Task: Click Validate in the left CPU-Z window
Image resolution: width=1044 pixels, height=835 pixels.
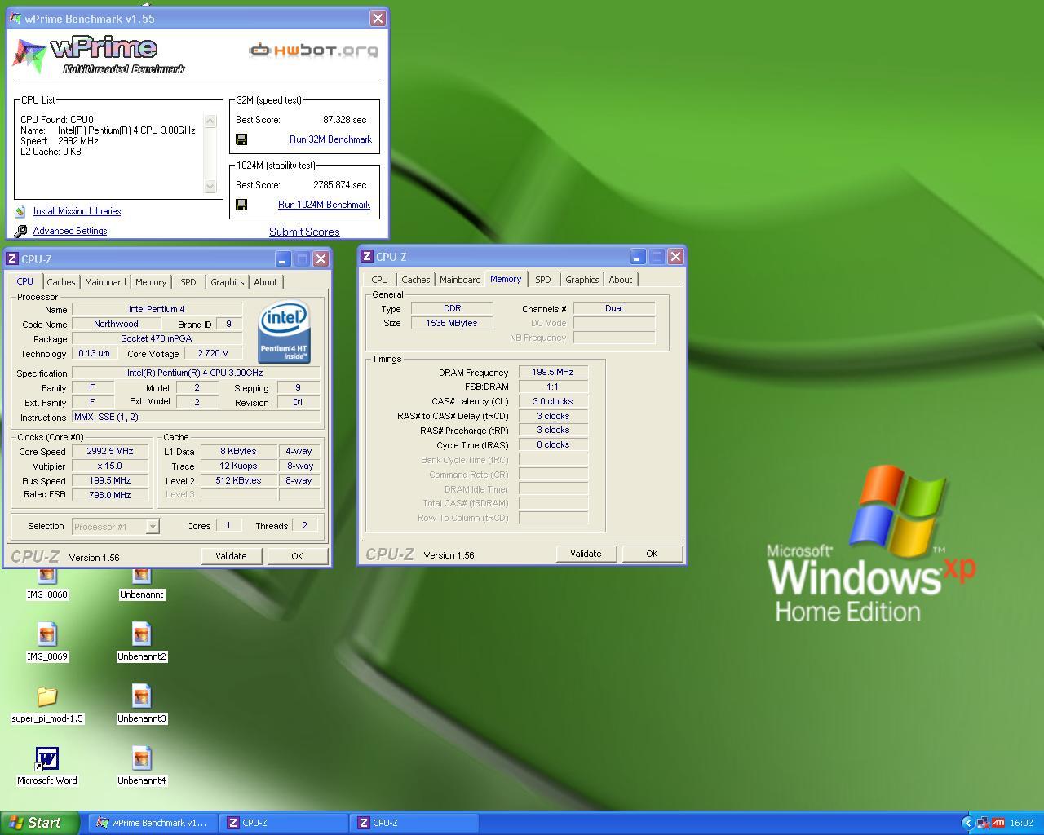Action: click(x=231, y=556)
